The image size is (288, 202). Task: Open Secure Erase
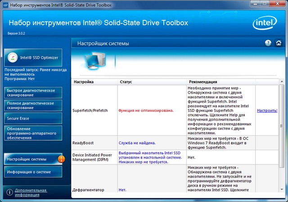click(33, 118)
